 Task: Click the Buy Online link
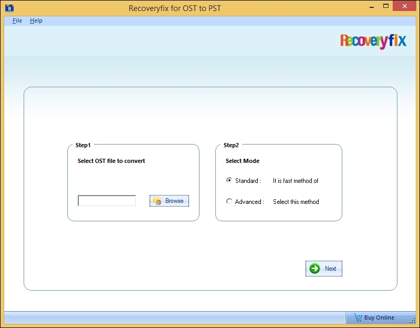click(379, 317)
